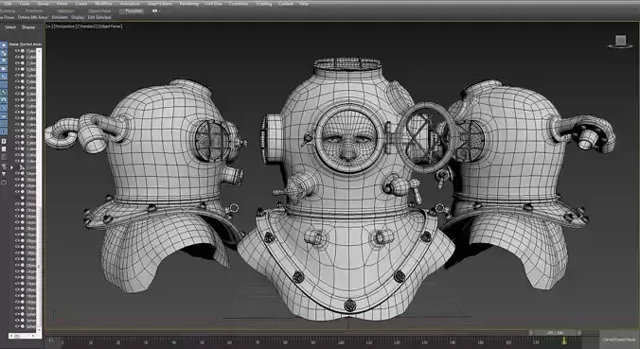
Task: Toggle the renderable bulb icon on topmost Cylinder row
Action: click(x=23, y=51)
